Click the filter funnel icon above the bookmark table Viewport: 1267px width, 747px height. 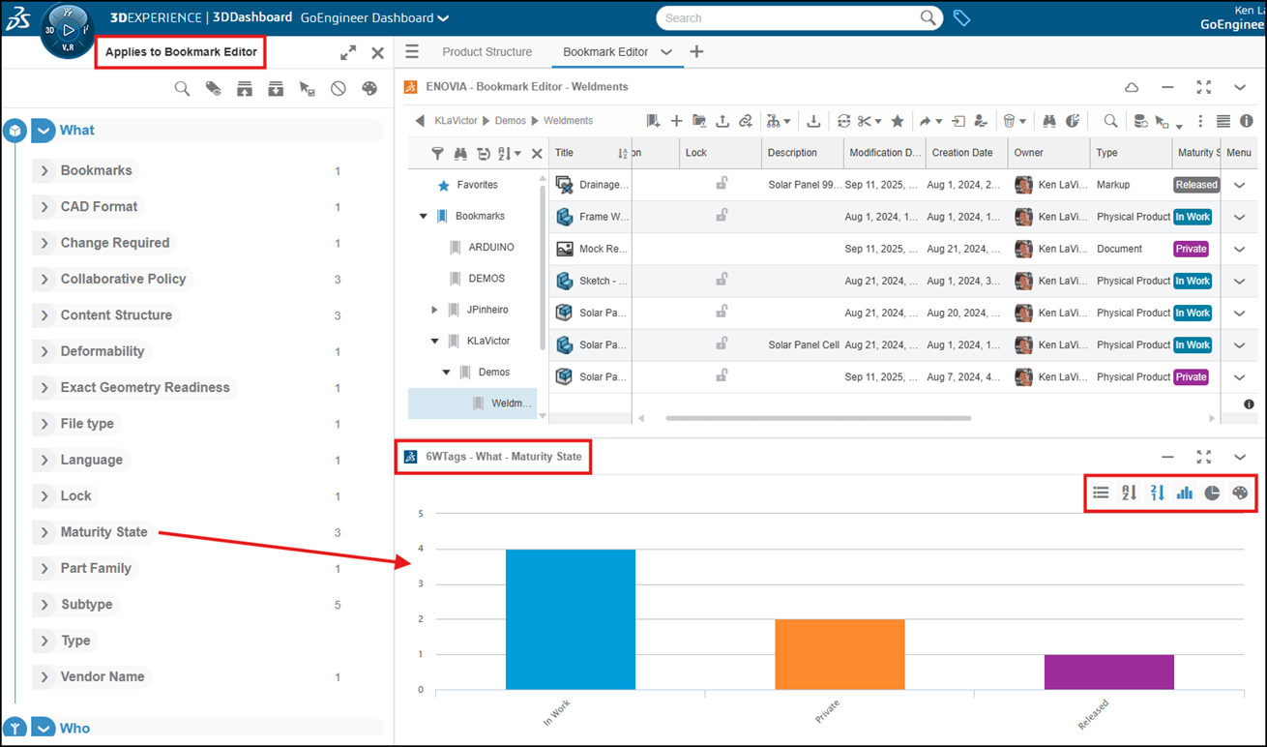[438, 153]
